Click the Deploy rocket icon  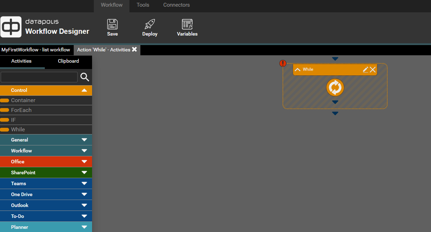pyautogui.click(x=150, y=24)
